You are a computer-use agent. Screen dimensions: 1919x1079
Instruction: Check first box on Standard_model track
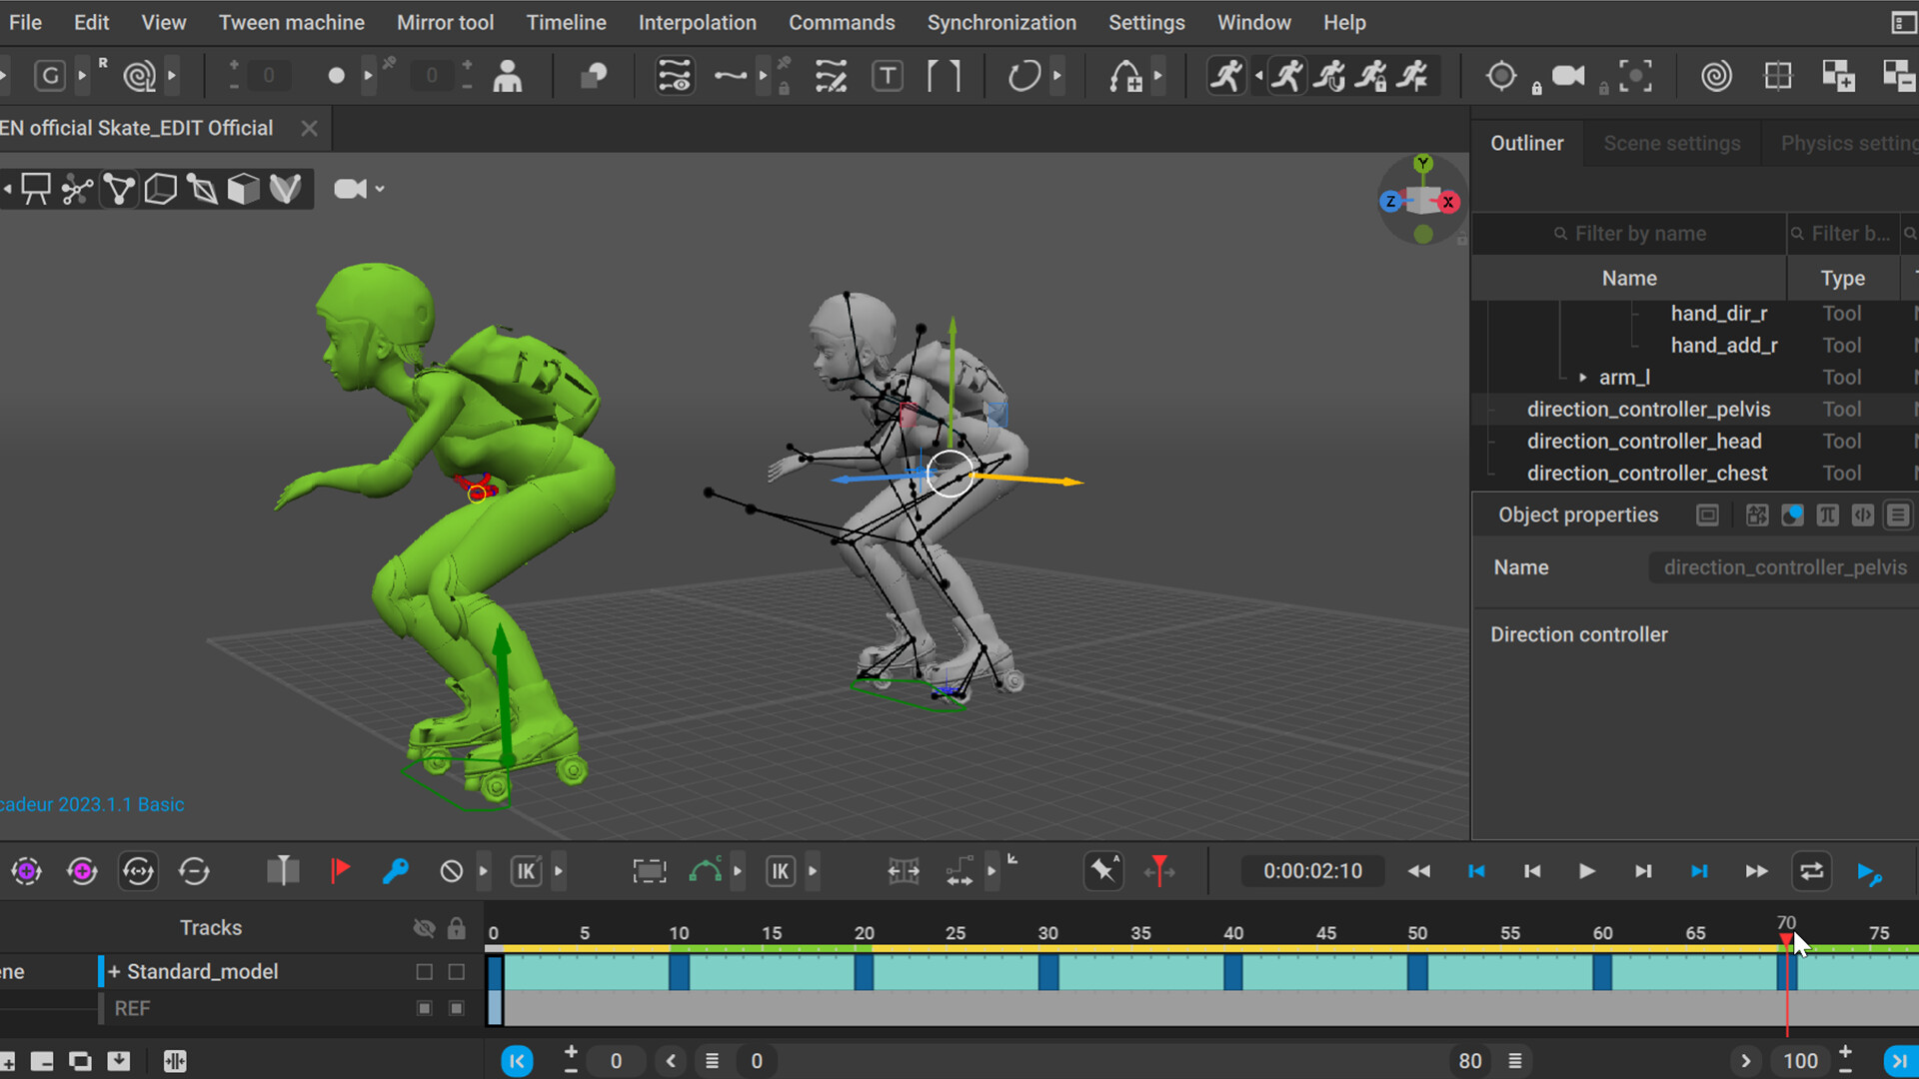(424, 971)
